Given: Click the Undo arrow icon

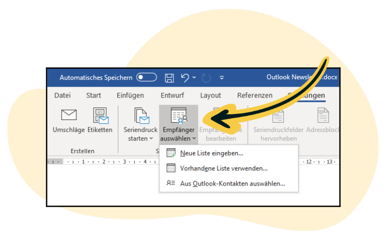Looking at the screenshot, I should 185,78.
